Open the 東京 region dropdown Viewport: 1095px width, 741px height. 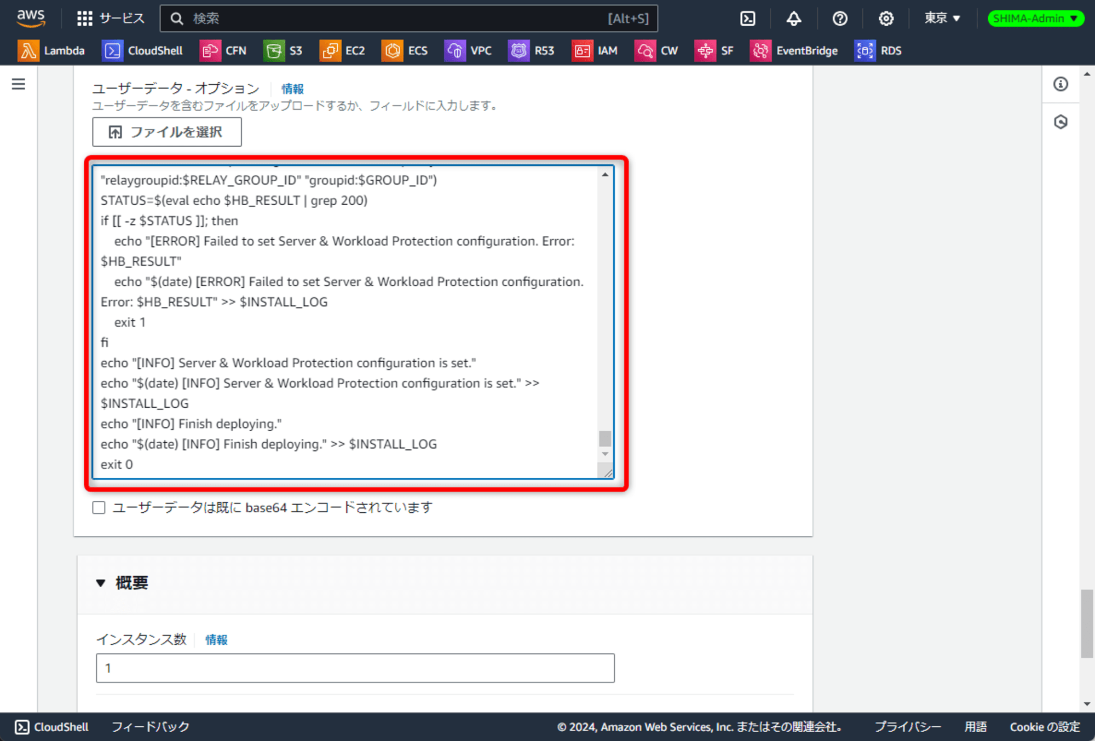942,19
